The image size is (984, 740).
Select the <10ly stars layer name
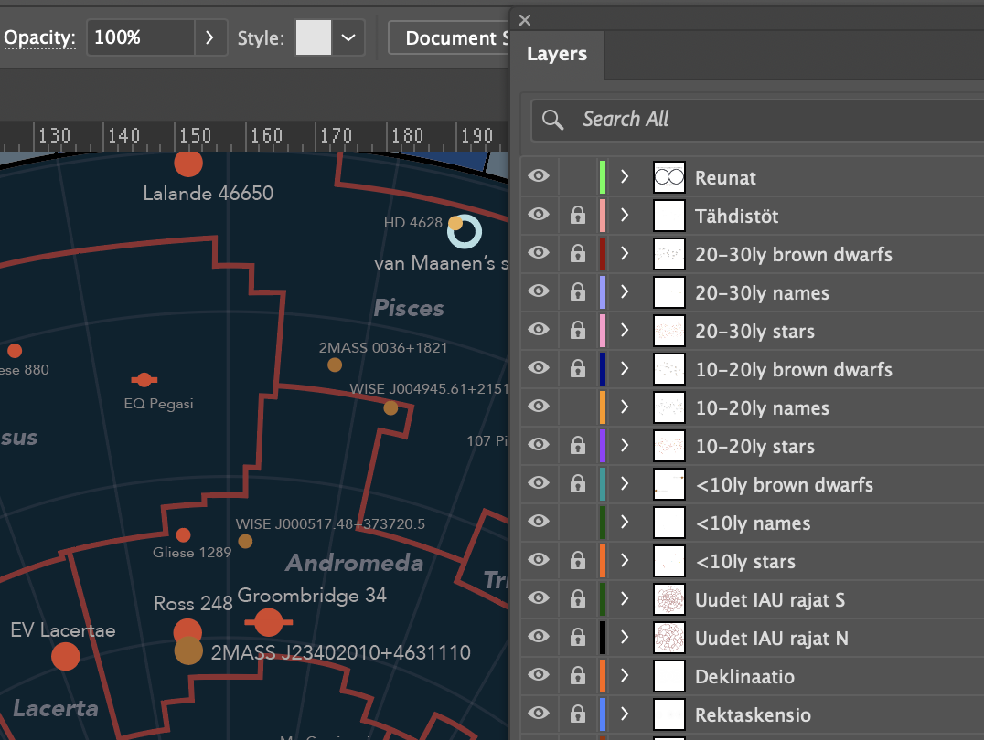745,561
